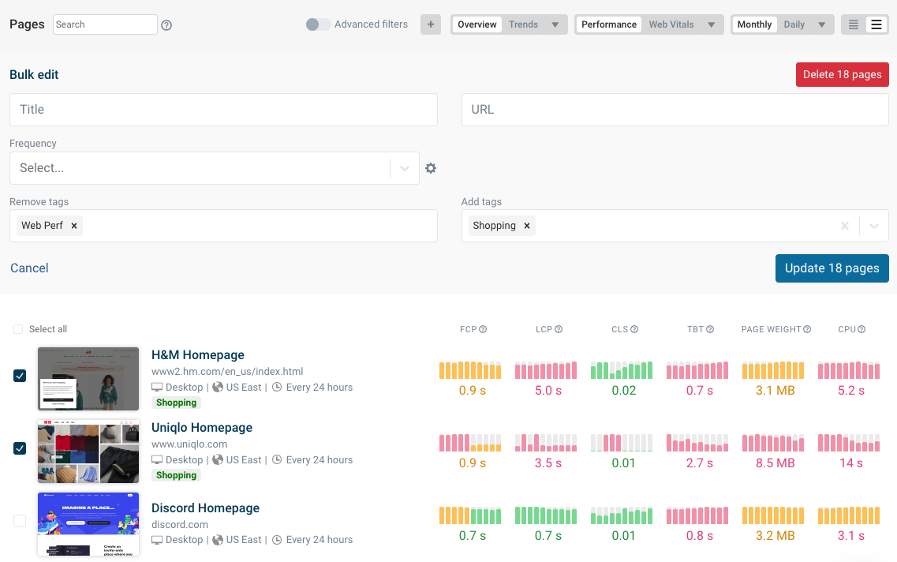Click the add page plus icon

(431, 24)
